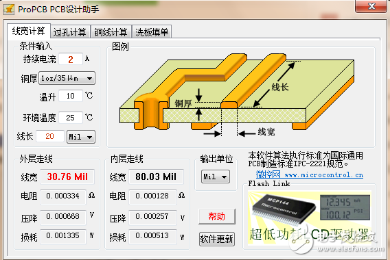The height and width of the screenshot is (260, 390).
Task: Close the ProPCB window
Action: pyautogui.click(x=371, y=6)
